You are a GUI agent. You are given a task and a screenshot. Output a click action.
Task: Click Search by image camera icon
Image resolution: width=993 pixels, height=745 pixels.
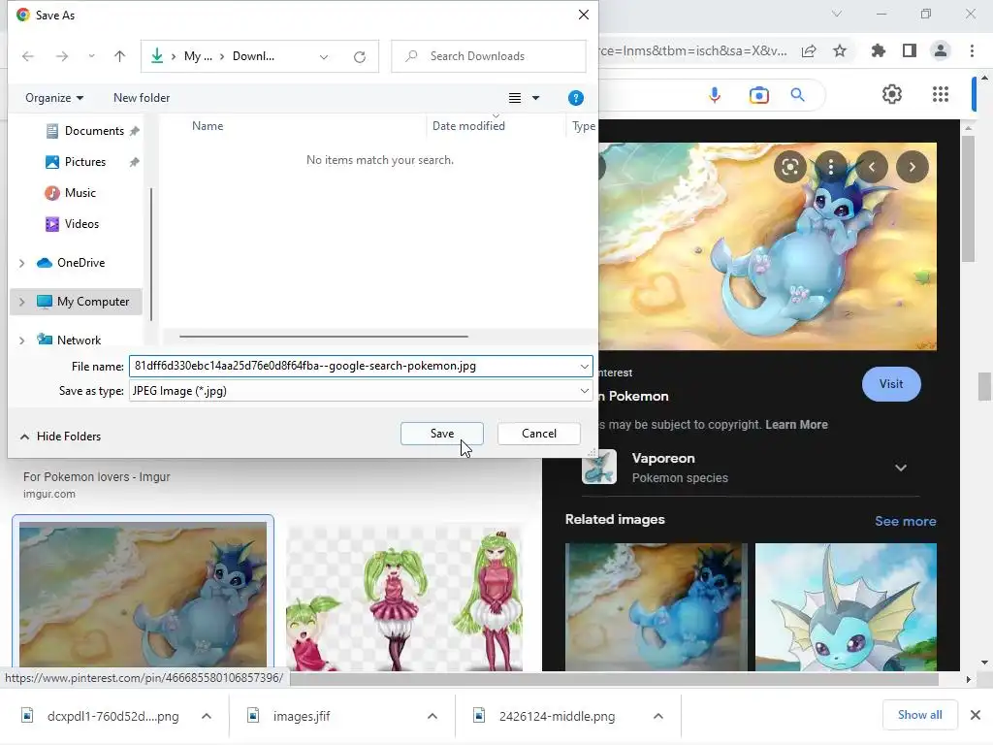pyautogui.click(x=758, y=95)
